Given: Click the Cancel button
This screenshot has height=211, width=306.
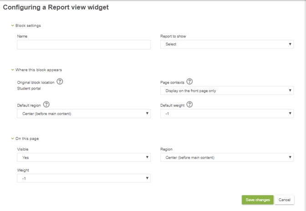Looking at the screenshot, I should pos(284,200).
